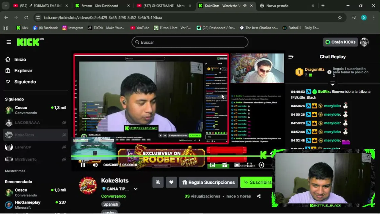380x214 pixels.
Task: Click the 04:52:48 chat timestamp
Action: [298, 140]
